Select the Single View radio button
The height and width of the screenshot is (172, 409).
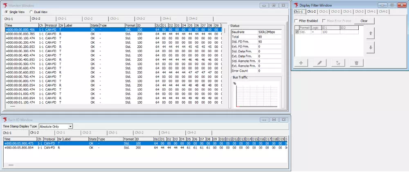tap(6, 12)
